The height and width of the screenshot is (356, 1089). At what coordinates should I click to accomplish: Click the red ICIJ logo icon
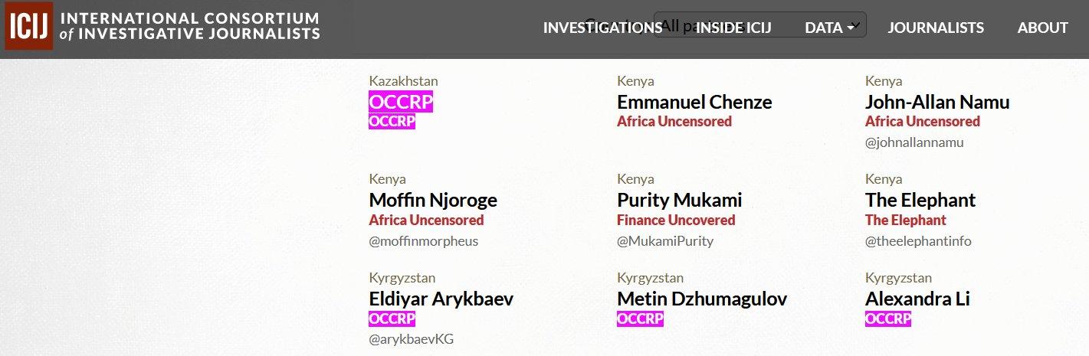point(28,28)
